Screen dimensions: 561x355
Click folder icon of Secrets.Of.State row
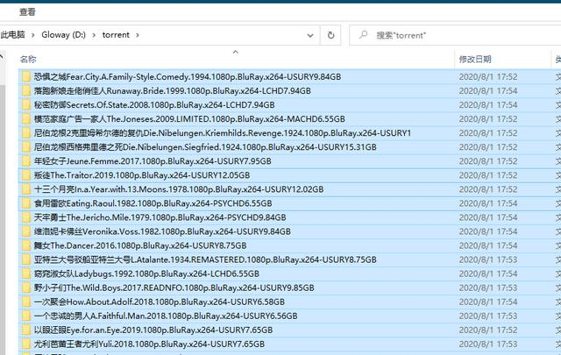click(x=26, y=104)
